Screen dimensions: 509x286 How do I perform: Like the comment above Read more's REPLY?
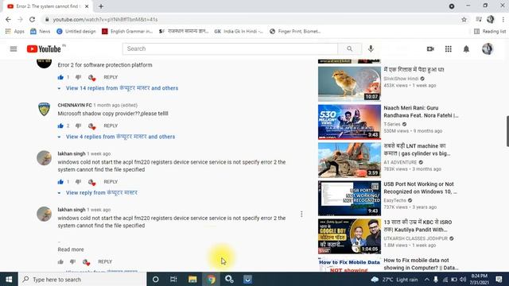click(x=60, y=261)
